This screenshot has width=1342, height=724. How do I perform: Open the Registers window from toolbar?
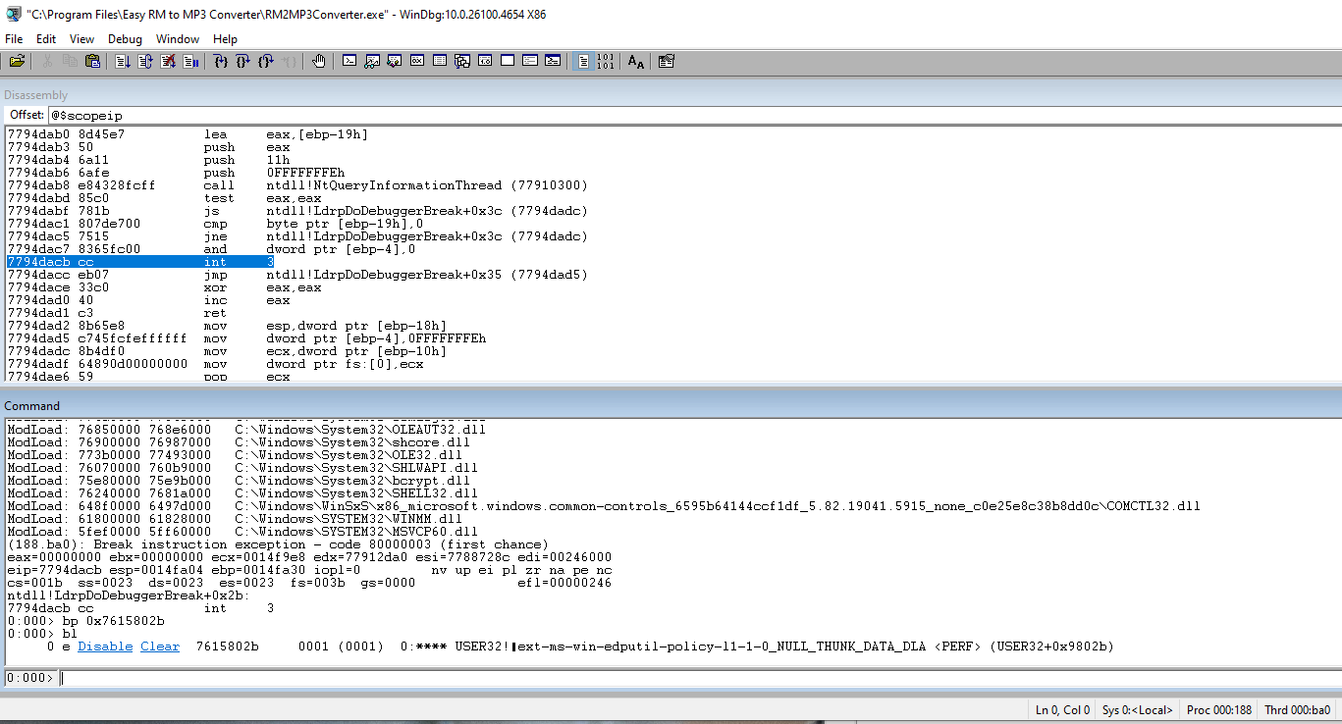point(416,62)
